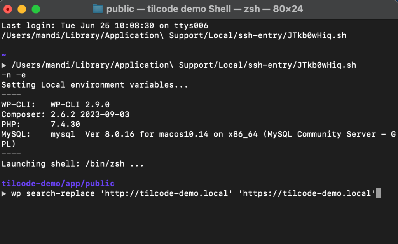This screenshot has height=244, width=398.
Task: Click the prompt arrow before 'wp search-replace'
Action: [x=4, y=193]
